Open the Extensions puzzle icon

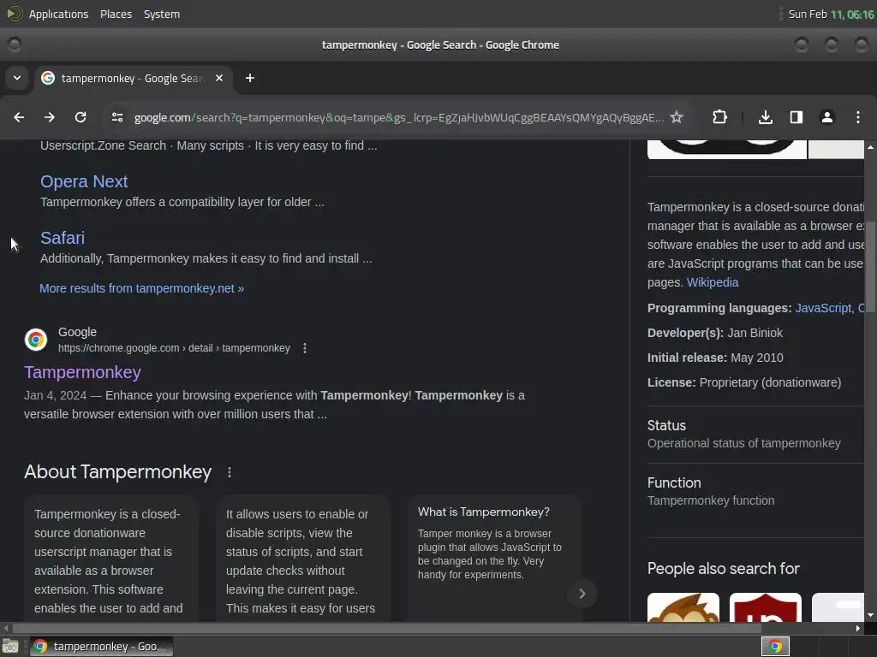tap(719, 117)
